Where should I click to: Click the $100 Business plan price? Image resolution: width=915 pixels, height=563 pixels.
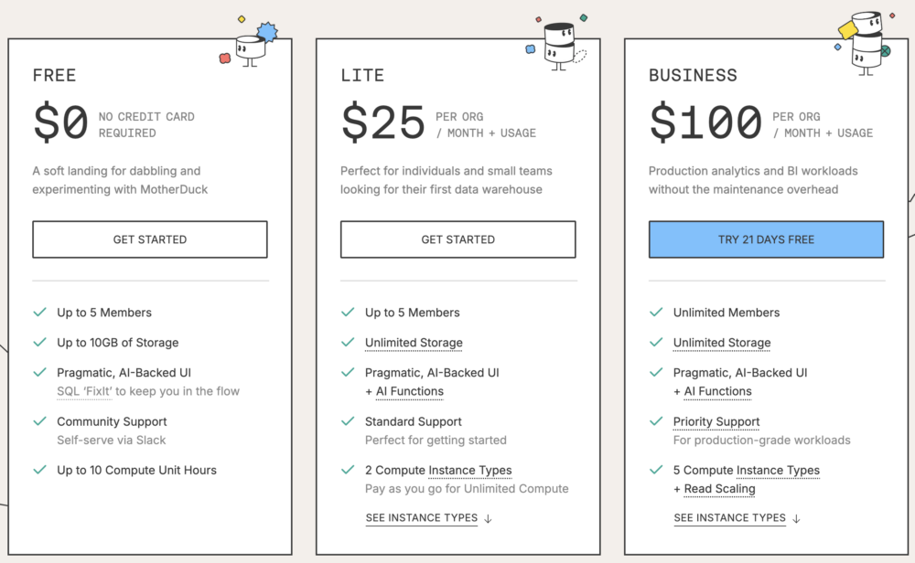(705, 122)
